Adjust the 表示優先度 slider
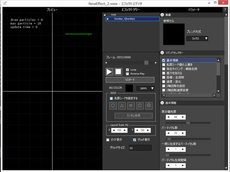This screenshot has width=230, height=172. (x=188, y=123)
